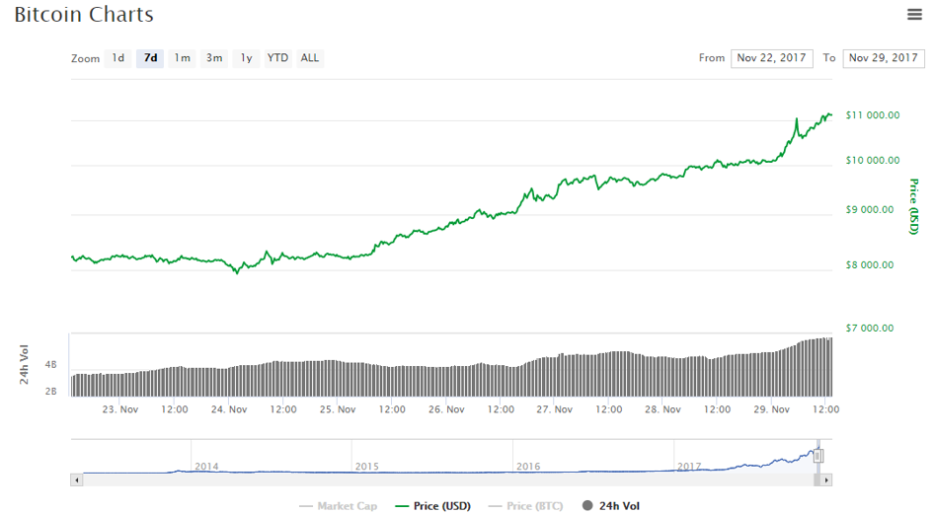Viewport: 933px width, 514px height.
Task: Click the YTD zoom button
Action: click(x=277, y=58)
